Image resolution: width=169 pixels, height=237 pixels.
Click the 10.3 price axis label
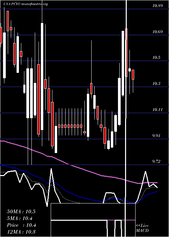coord(156,84)
